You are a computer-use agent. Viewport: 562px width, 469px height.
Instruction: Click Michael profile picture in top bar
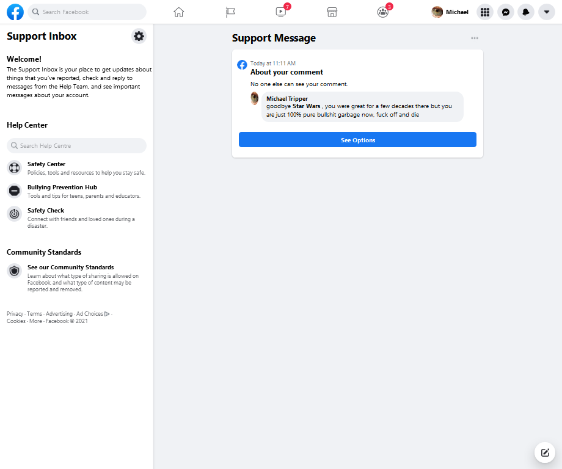[437, 12]
